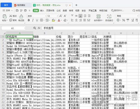
Task: Click the Print icon in quick toolbar
Action: click(x=25, y=10)
